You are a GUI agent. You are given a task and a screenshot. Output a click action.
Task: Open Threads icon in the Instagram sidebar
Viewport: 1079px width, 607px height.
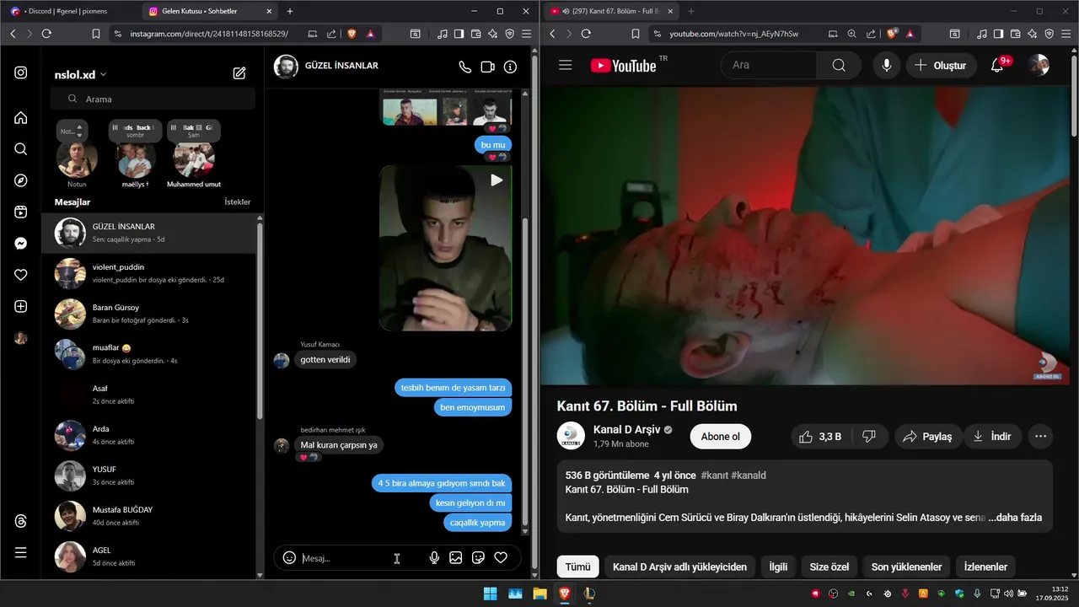[21, 522]
